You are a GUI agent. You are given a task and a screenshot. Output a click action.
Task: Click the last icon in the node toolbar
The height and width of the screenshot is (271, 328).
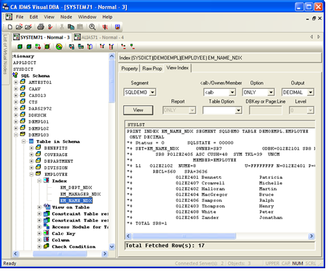pyautogui.click(x=132, y=47)
